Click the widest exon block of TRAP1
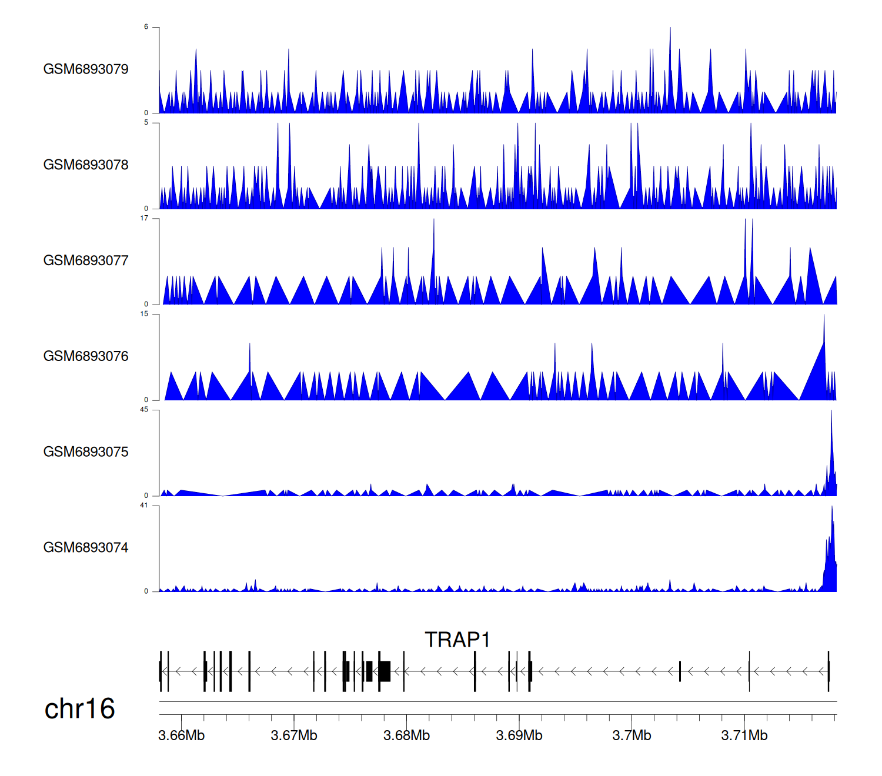The height and width of the screenshot is (776, 882). click(x=385, y=671)
